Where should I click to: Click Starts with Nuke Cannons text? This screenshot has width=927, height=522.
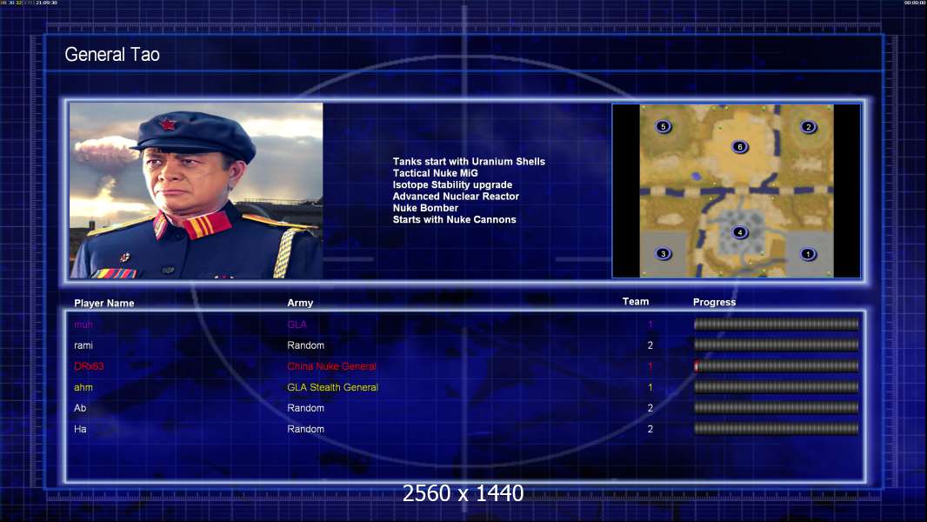tap(454, 219)
